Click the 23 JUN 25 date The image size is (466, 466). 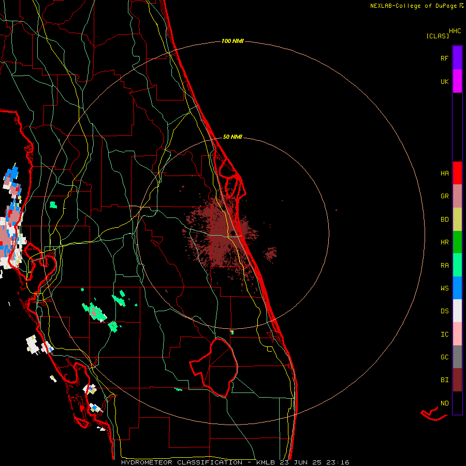tap(302, 462)
